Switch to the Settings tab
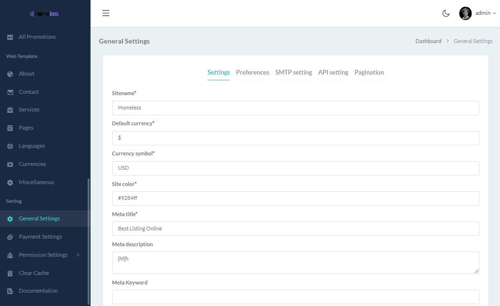Viewport: 500px width, 306px height. [x=218, y=72]
